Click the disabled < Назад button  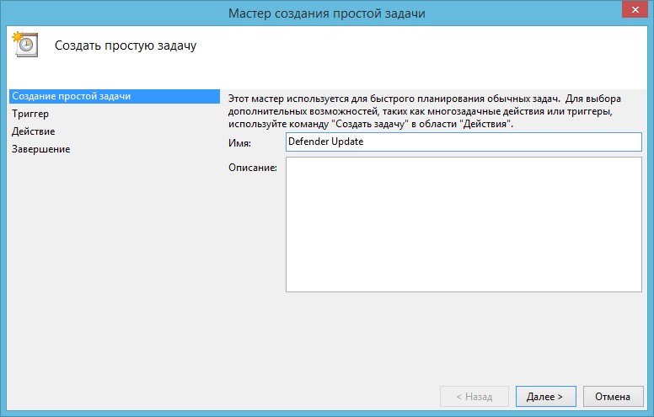pyautogui.click(x=474, y=396)
